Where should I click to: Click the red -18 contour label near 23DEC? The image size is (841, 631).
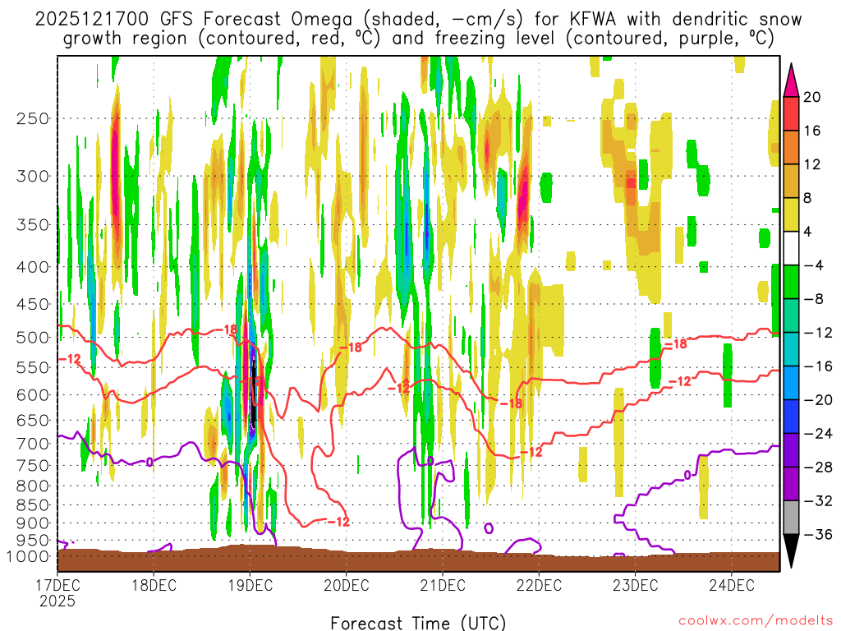[x=676, y=344]
